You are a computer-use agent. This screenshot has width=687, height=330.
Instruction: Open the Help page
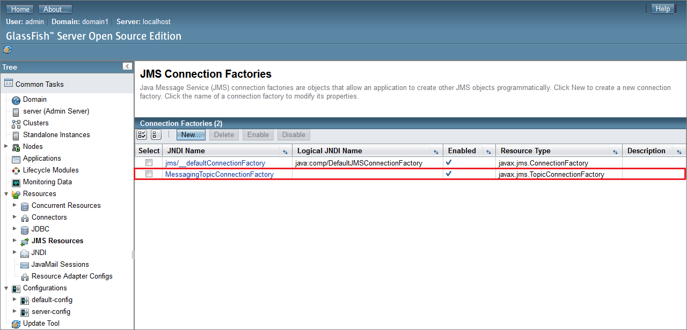(x=663, y=9)
